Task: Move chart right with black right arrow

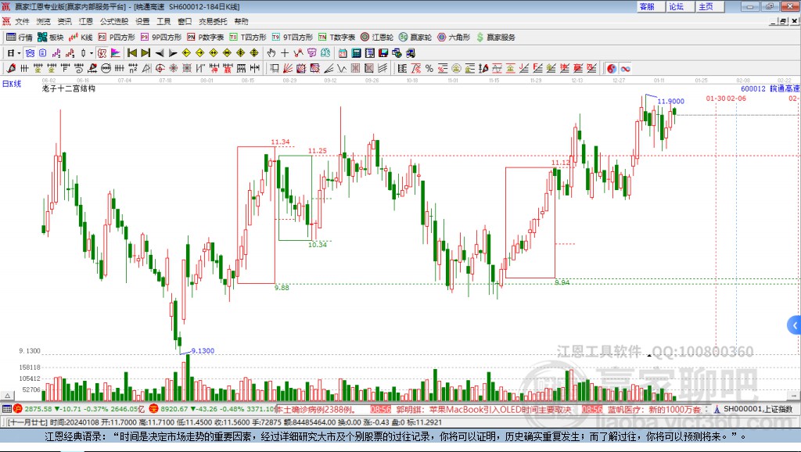Action: [x=173, y=53]
